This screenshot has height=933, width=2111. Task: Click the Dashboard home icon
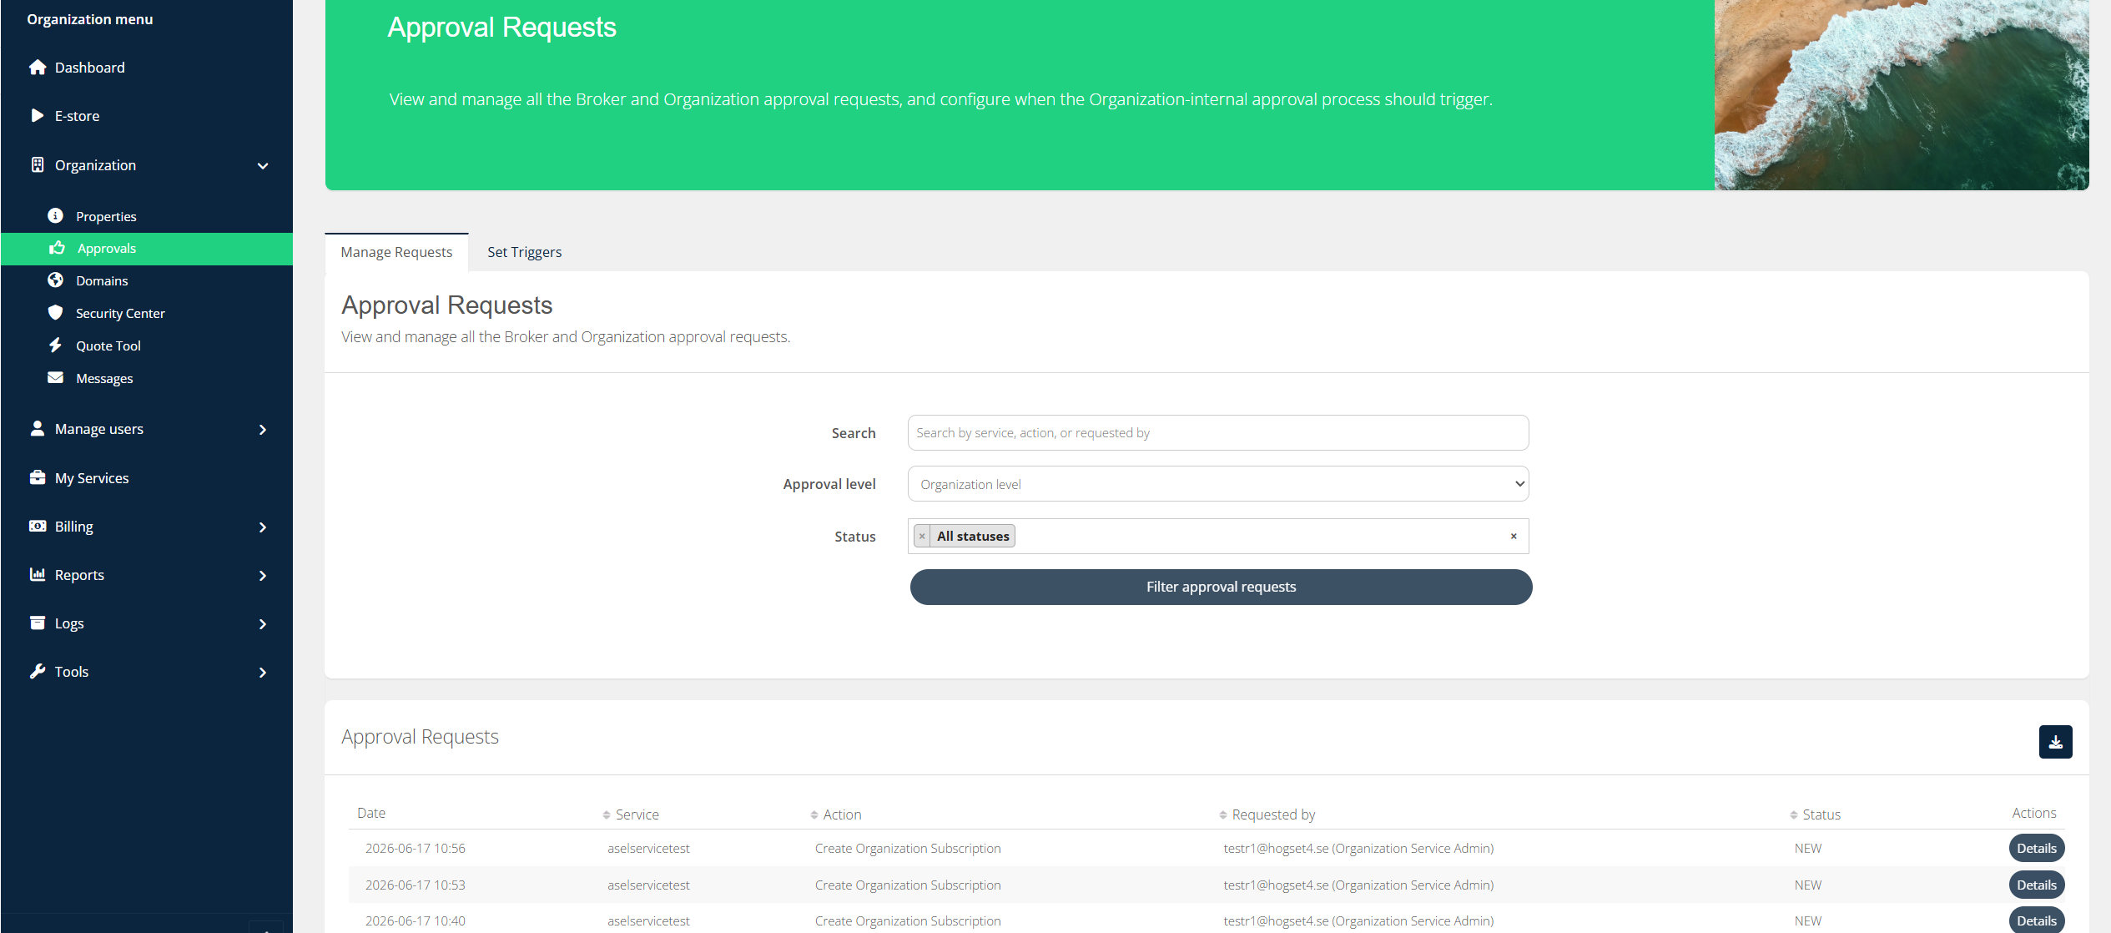click(x=38, y=68)
